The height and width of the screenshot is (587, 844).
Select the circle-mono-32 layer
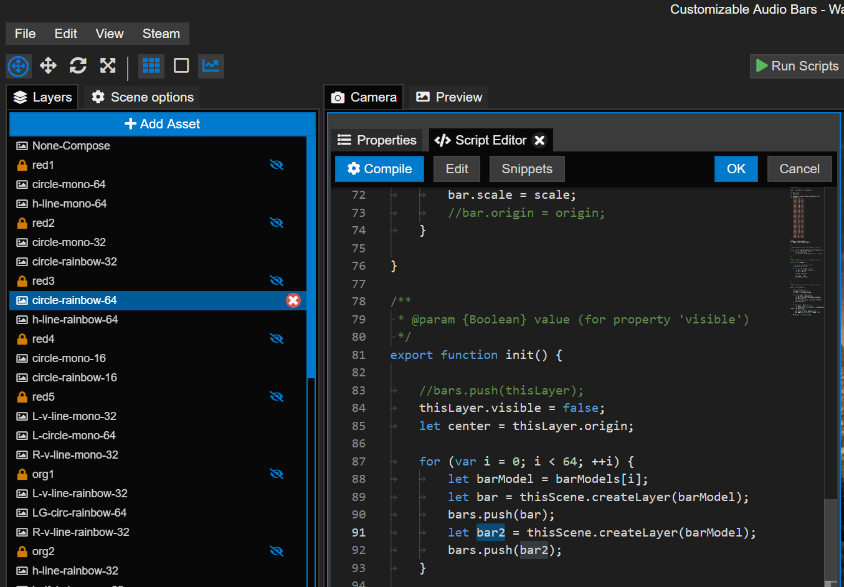point(158,242)
